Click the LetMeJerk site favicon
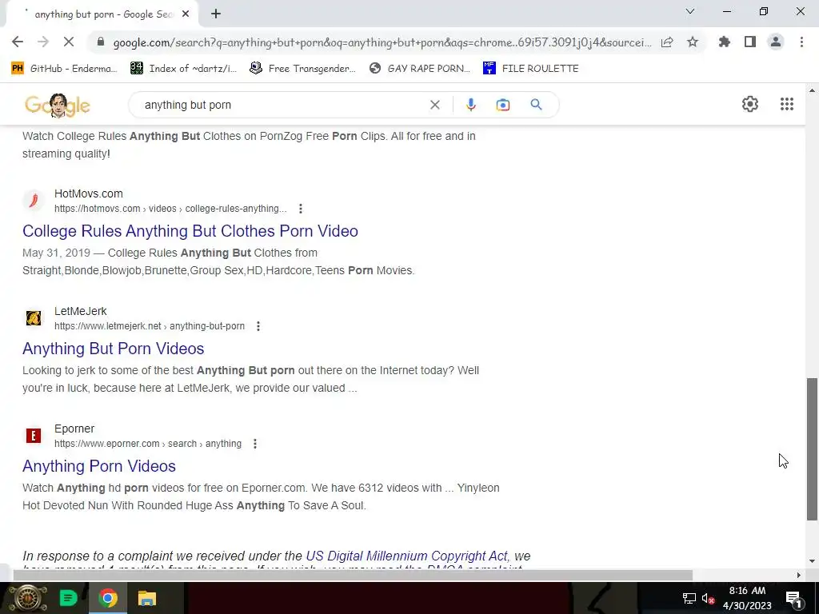 coord(34,318)
